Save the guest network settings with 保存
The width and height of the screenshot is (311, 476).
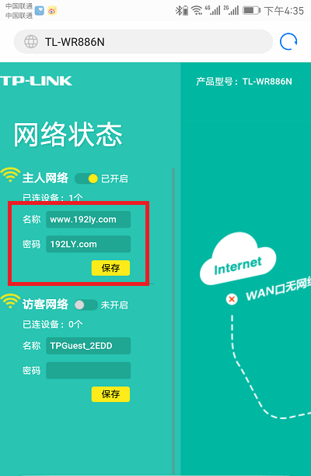[x=110, y=394]
